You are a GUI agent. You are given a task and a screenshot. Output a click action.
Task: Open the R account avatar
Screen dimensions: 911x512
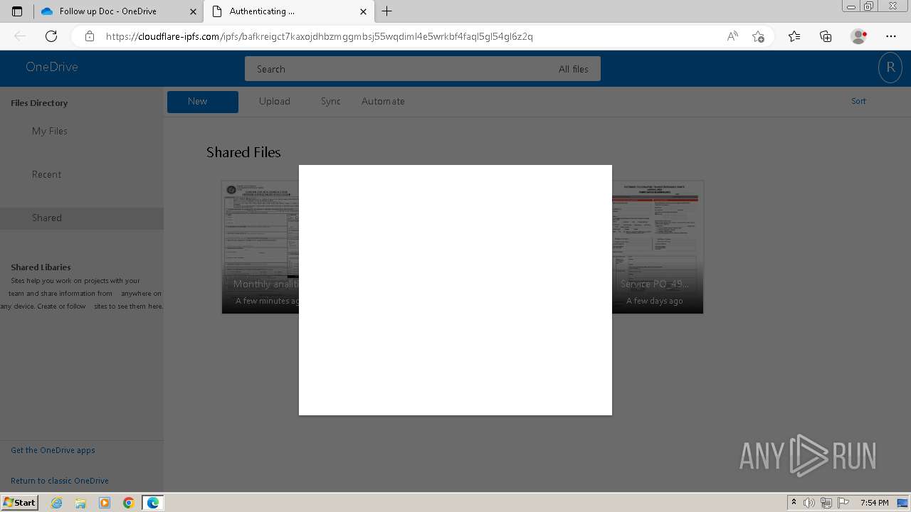tap(890, 68)
